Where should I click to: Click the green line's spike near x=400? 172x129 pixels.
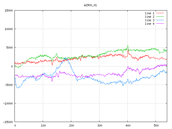pos(128,46)
